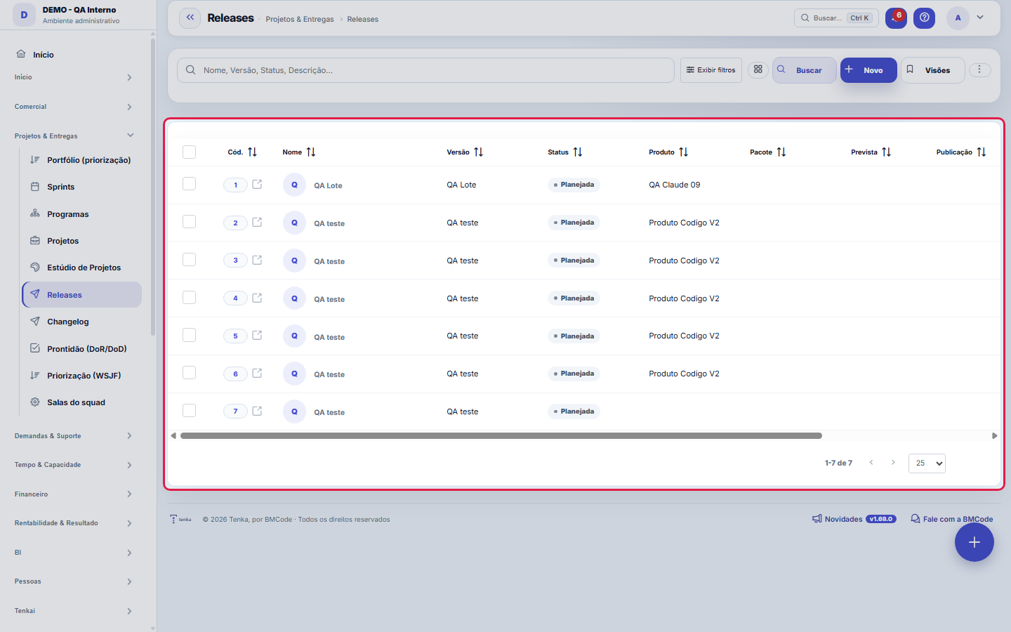Navigate to Salas do squad
Screen dimensions: 1011x632
point(82,402)
